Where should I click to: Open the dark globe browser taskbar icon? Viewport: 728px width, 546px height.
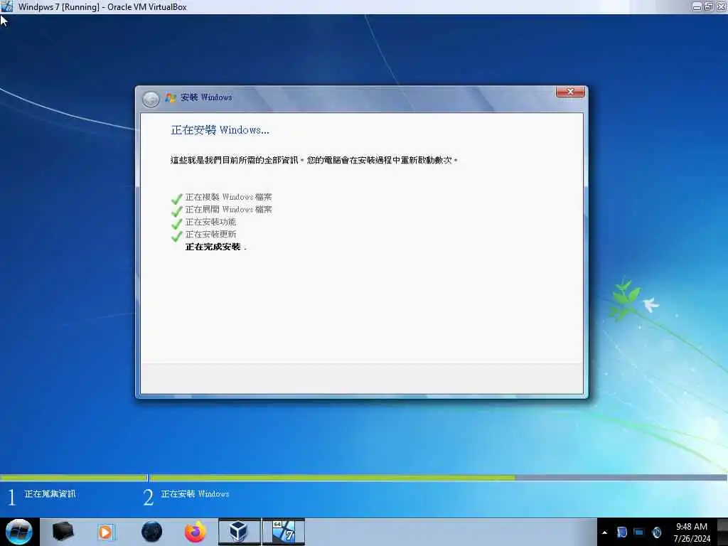pyautogui.click(x=151, y=532)
